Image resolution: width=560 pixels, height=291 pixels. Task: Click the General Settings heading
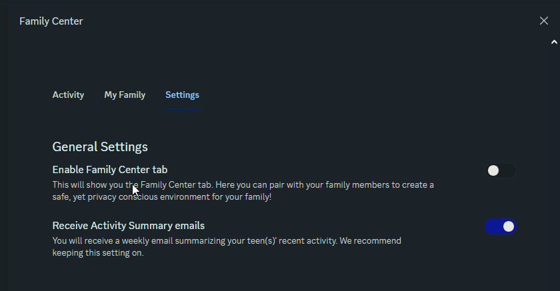point(100,146)
